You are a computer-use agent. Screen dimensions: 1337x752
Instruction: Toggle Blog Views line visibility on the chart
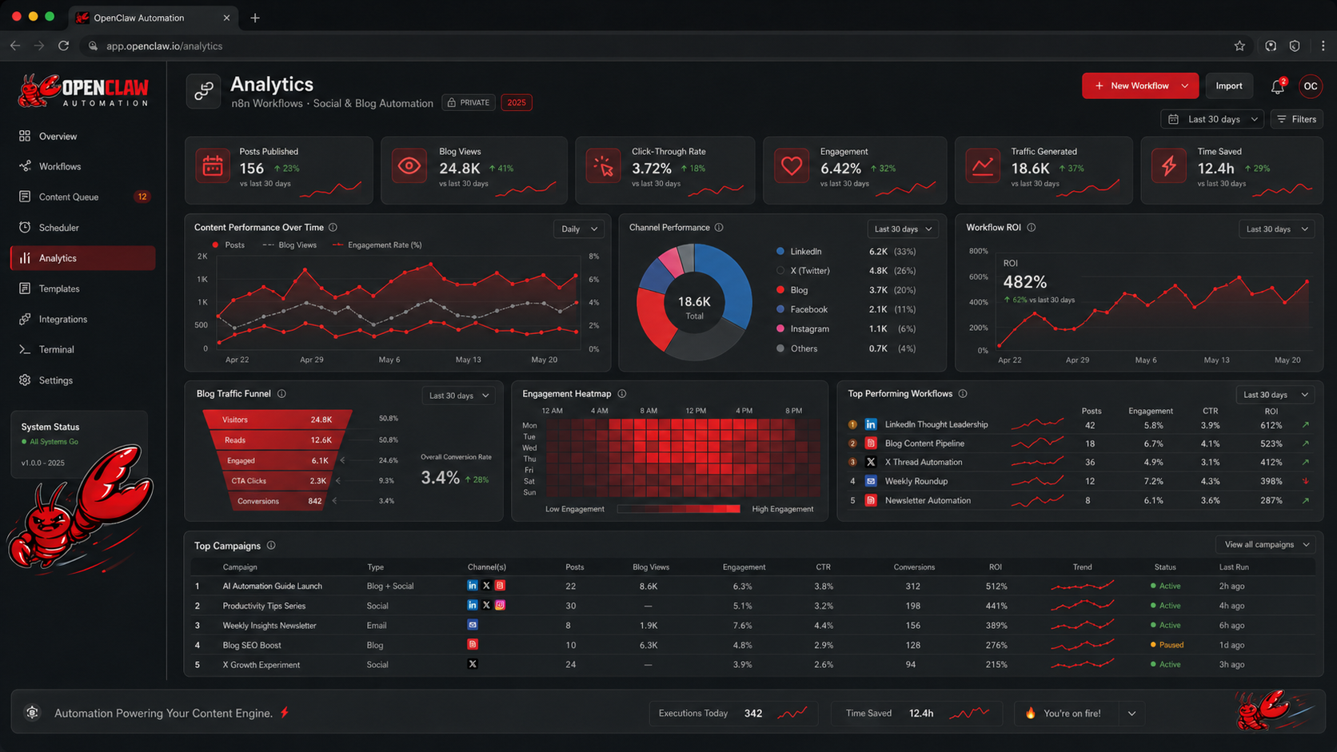tap(289, 245)
